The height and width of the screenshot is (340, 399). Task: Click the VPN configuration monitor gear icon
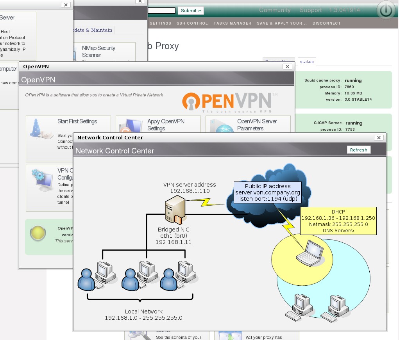click(x=42, y=180)
